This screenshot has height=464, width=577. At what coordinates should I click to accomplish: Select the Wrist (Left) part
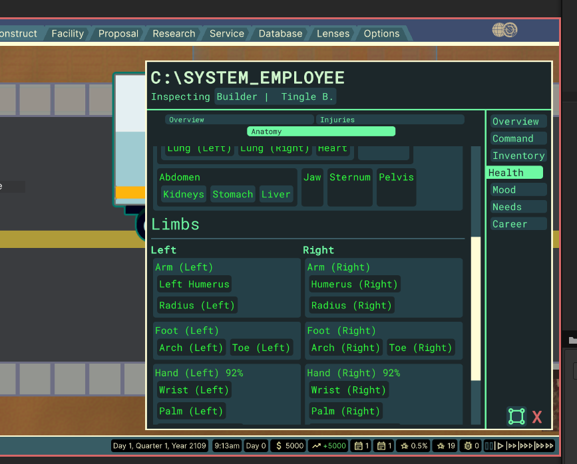tap(194, 390)
